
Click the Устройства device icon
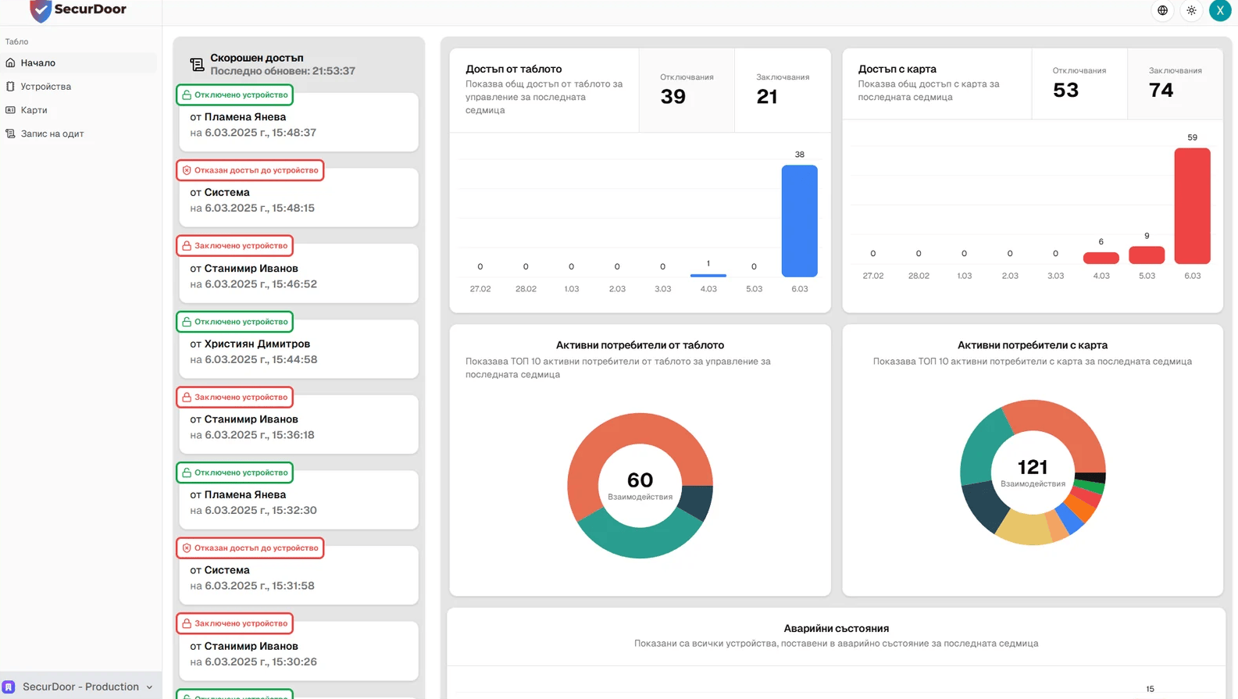(x=10, y=86)
